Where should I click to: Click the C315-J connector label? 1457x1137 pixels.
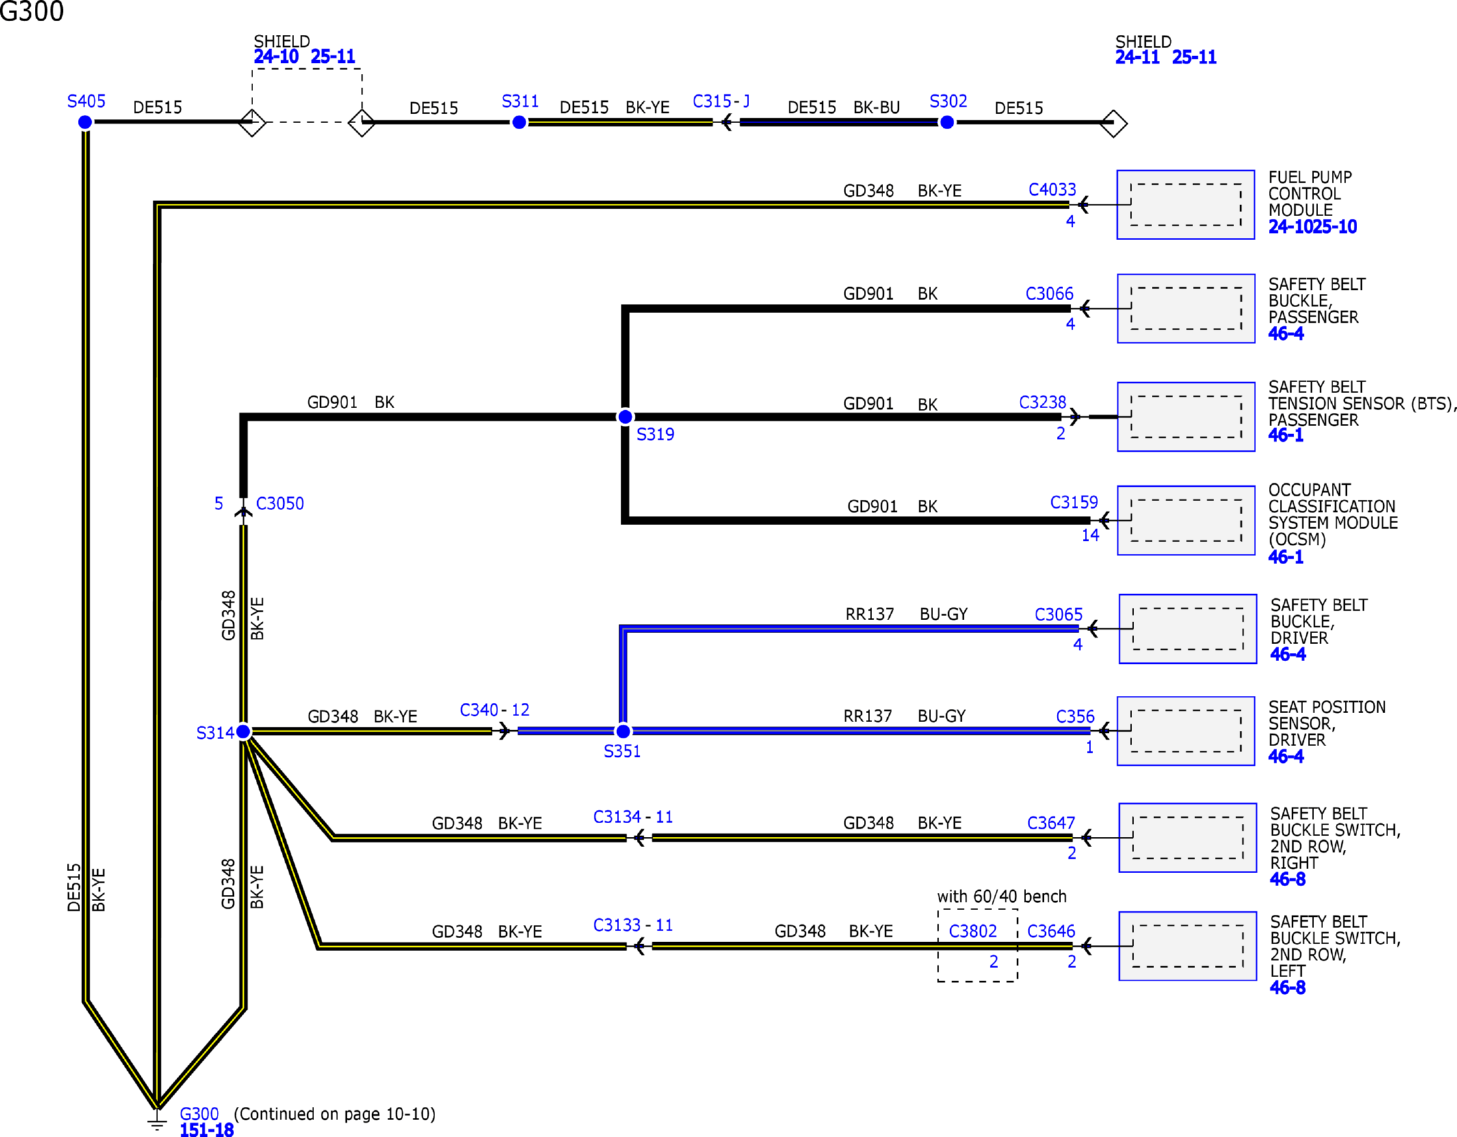click(x=721, y=102)
